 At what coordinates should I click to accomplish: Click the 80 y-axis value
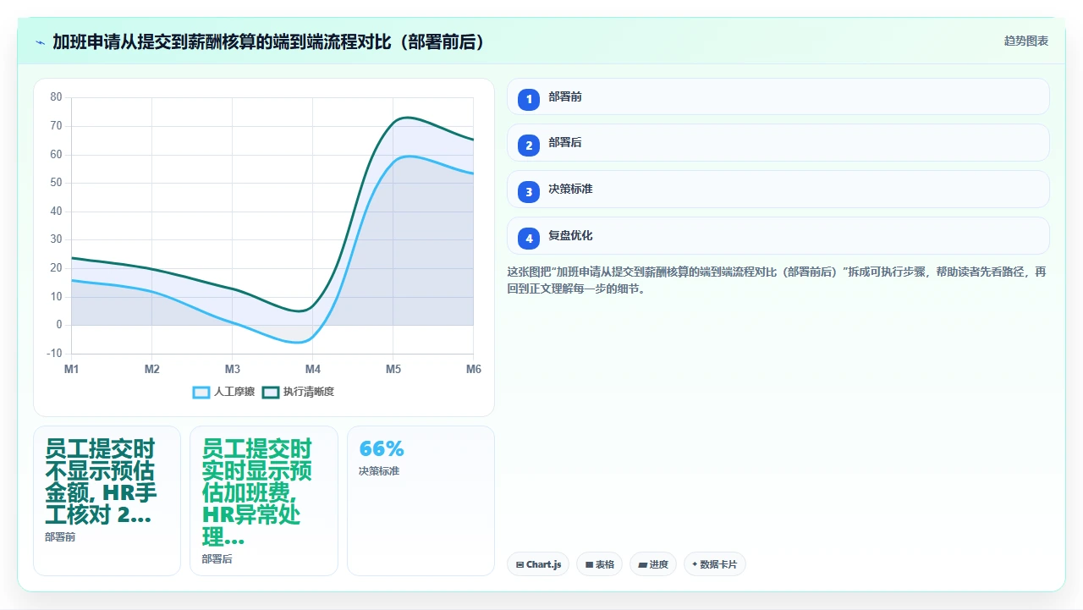[x=56, y=97]
